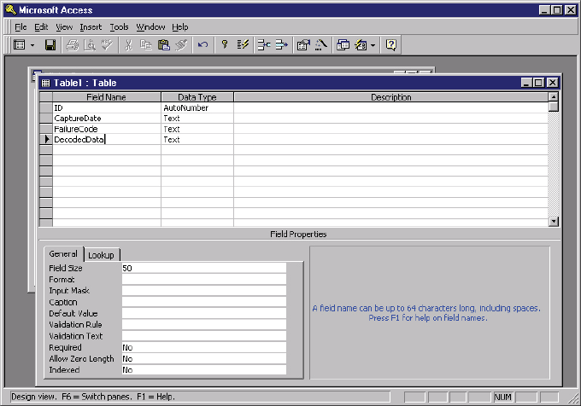
Task: Open the View button dropdown arrow
Action: click(32, 45)
